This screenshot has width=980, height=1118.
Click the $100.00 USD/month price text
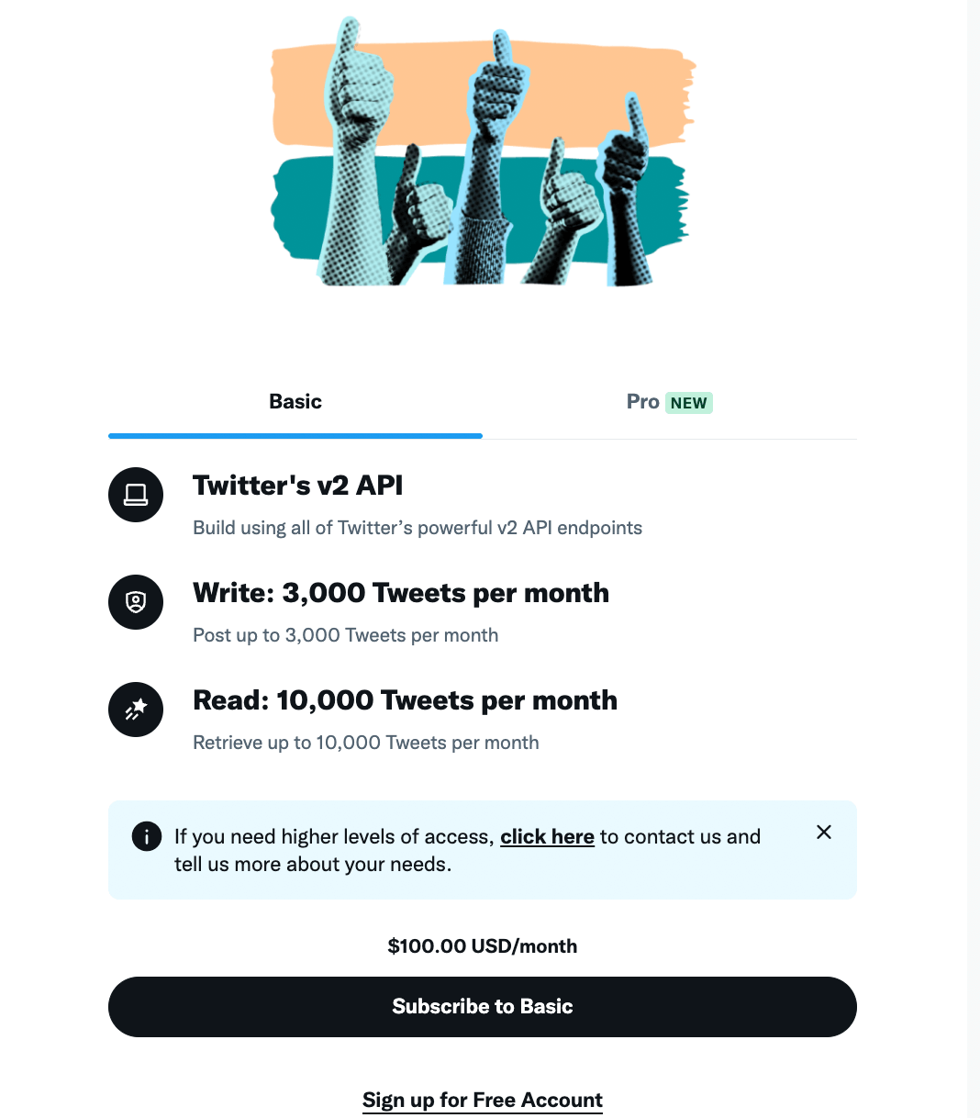tap(483, 946)
